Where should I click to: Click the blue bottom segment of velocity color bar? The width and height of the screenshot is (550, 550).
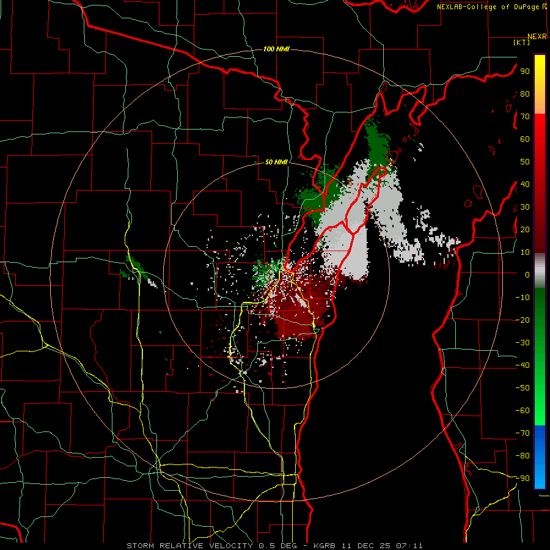pyautogui.click(x=540, y=457)
